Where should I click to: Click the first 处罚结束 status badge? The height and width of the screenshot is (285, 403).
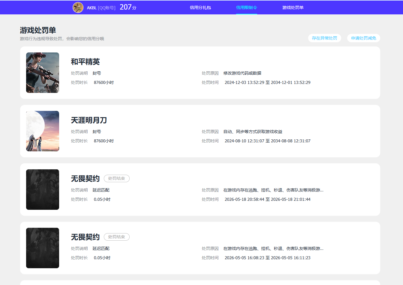117,178
